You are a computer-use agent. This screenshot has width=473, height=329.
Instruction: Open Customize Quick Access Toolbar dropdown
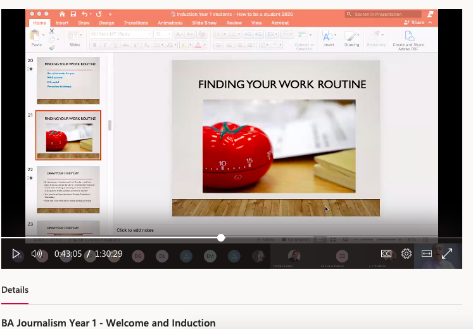(x=110, y=14)
